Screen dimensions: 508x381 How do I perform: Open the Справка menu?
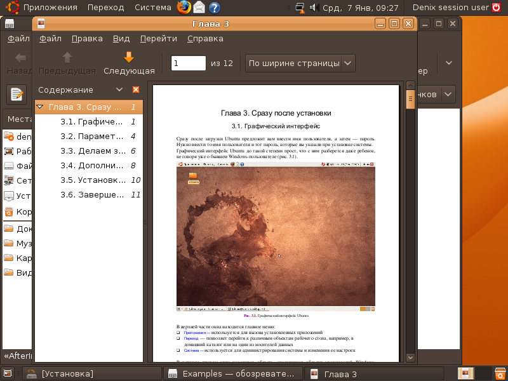coord(205,39)
